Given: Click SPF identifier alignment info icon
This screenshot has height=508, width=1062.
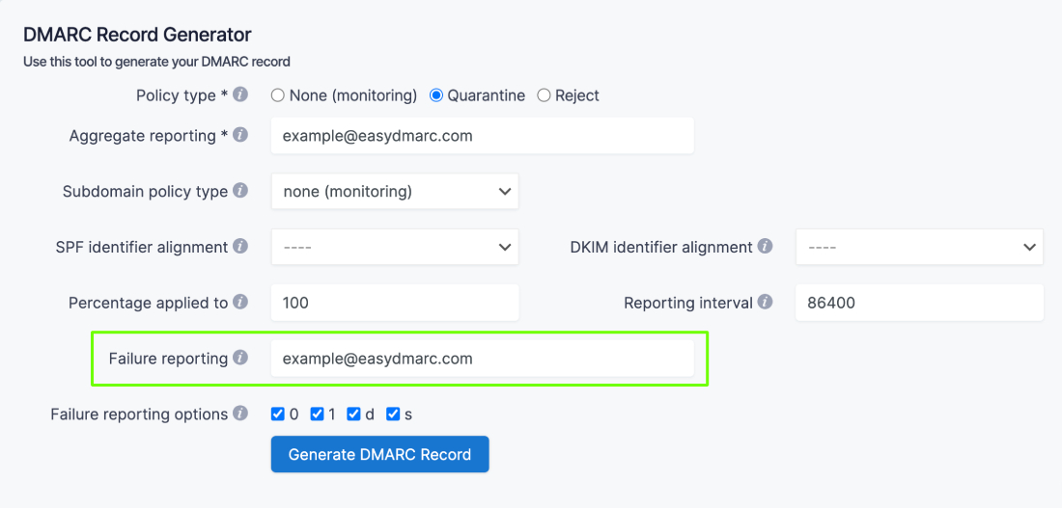Looking at the screenshot, I should [240, 247].
